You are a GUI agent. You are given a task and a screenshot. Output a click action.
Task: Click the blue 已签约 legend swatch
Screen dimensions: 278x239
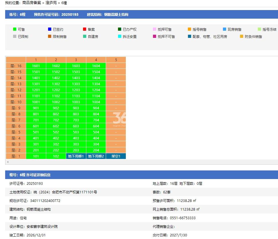tap(50, 29)
